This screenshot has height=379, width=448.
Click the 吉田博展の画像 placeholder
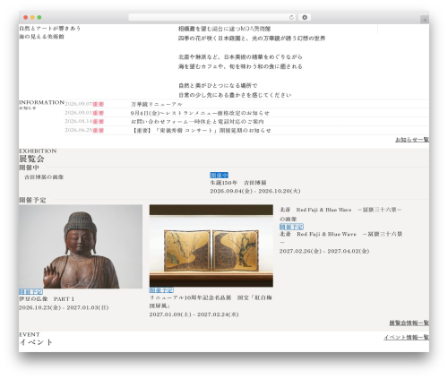click(44, 177)
